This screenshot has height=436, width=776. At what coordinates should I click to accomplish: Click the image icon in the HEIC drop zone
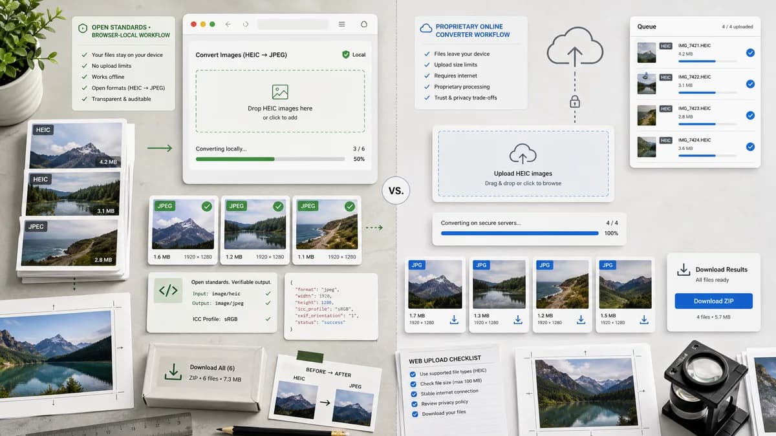(x=279, y=92)
